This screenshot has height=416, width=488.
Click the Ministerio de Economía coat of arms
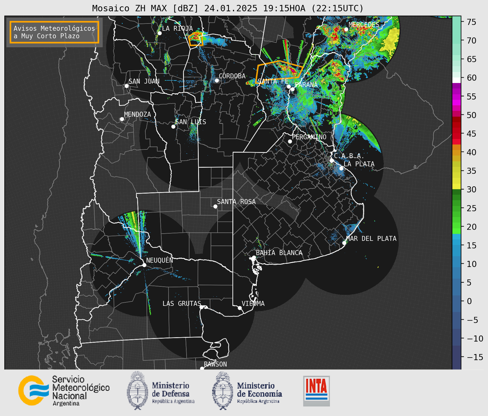(x=223, y=391)
